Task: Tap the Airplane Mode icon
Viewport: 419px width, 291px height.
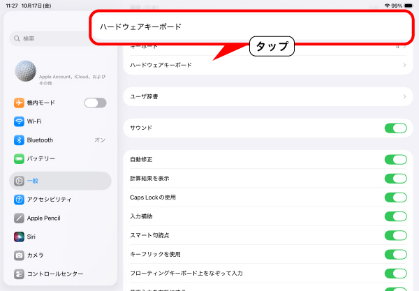Action: click(x=20, y=103)
